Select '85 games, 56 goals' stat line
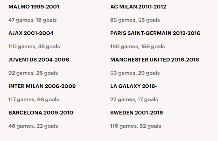This screenshot has height=141, width=218. click(135, 20)
